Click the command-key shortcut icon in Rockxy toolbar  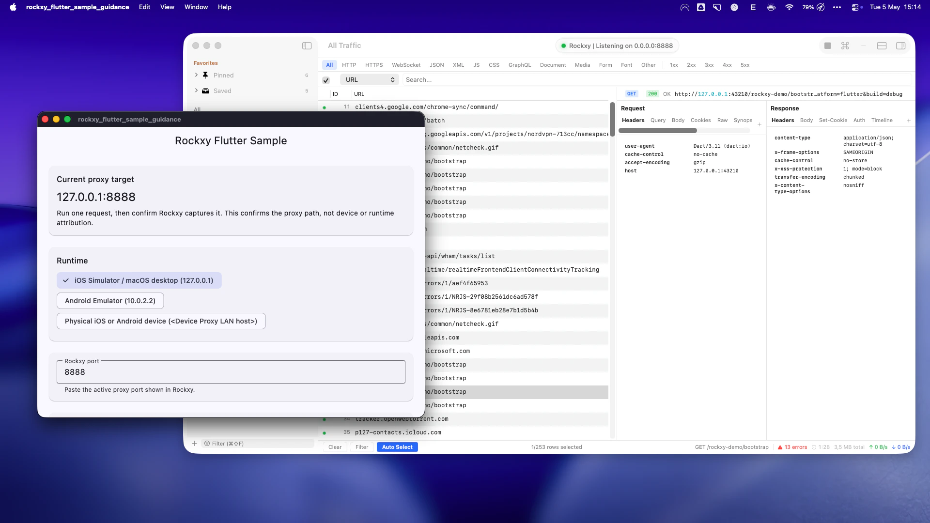(845, 46)
